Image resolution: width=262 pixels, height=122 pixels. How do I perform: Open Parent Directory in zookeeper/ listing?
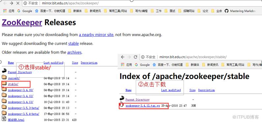coord(20,72)
